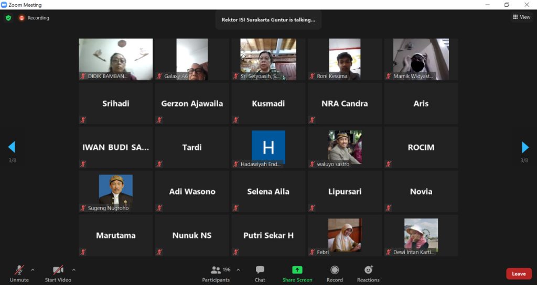Open the View layout menu
This screenshot has width=537, height=285.
(x=521, y=17)
